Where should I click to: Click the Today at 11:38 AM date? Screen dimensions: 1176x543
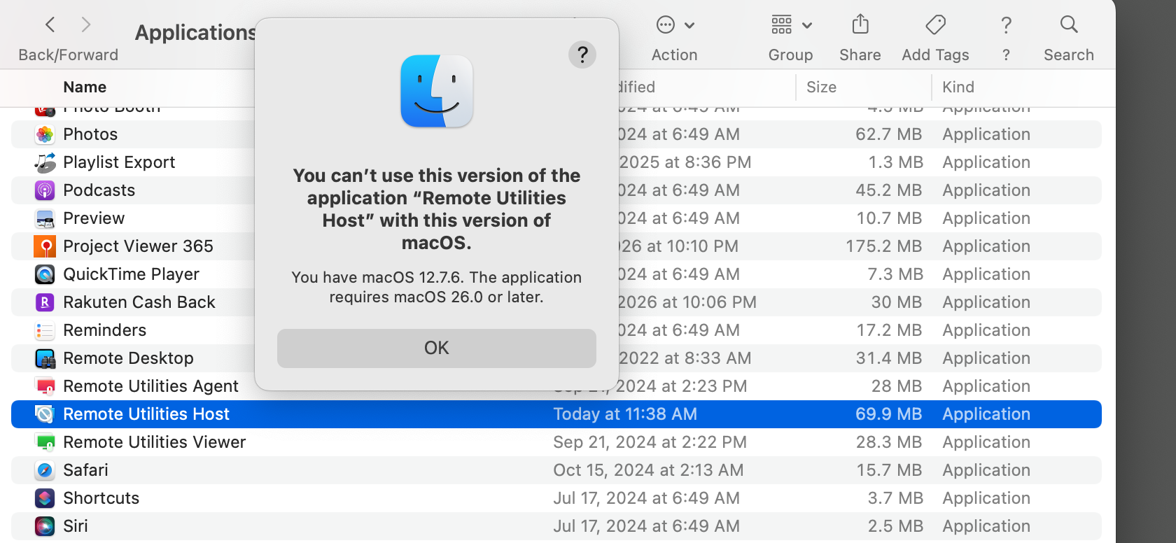tap(625, 414)
